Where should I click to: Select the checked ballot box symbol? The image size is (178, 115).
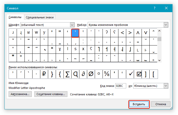point(138,74)
